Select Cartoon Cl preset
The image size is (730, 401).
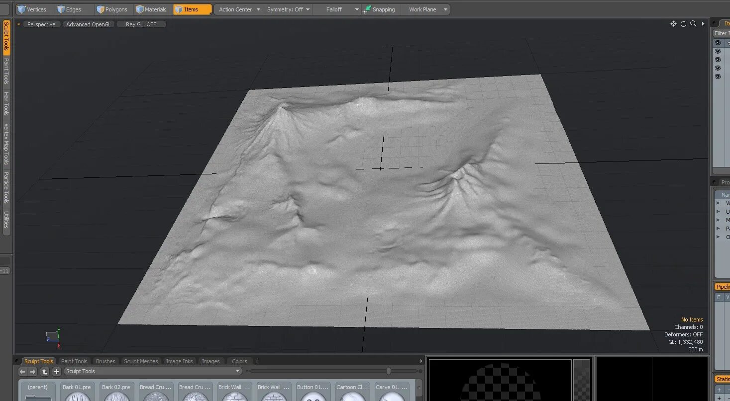(352, 391)
